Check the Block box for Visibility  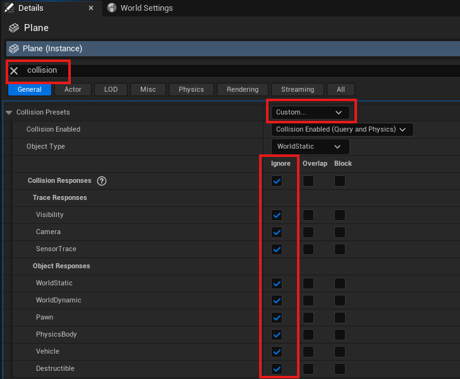340,215
